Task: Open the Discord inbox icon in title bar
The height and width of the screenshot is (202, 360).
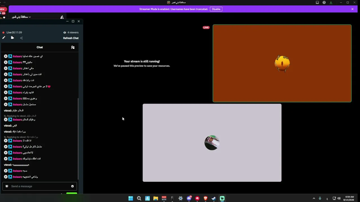Action: pyautogui.click(x=317, y=3)
